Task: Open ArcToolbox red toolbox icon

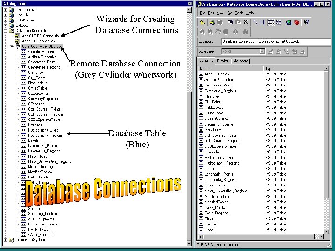Action: pyautogui.click(x=296, y=22)
